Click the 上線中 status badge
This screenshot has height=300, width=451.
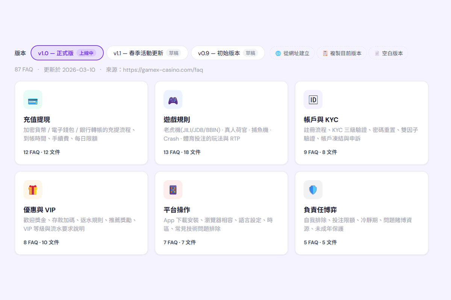coord(86,53)
